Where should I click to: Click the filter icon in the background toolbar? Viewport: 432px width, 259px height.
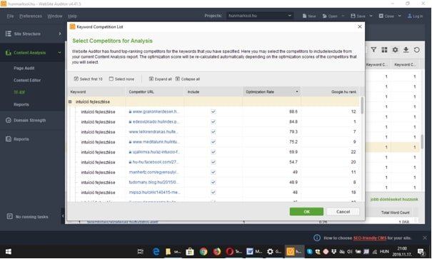373,50
